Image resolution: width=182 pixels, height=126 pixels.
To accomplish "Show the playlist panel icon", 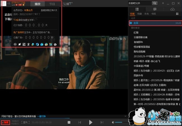I will click(x=137, y=9).
